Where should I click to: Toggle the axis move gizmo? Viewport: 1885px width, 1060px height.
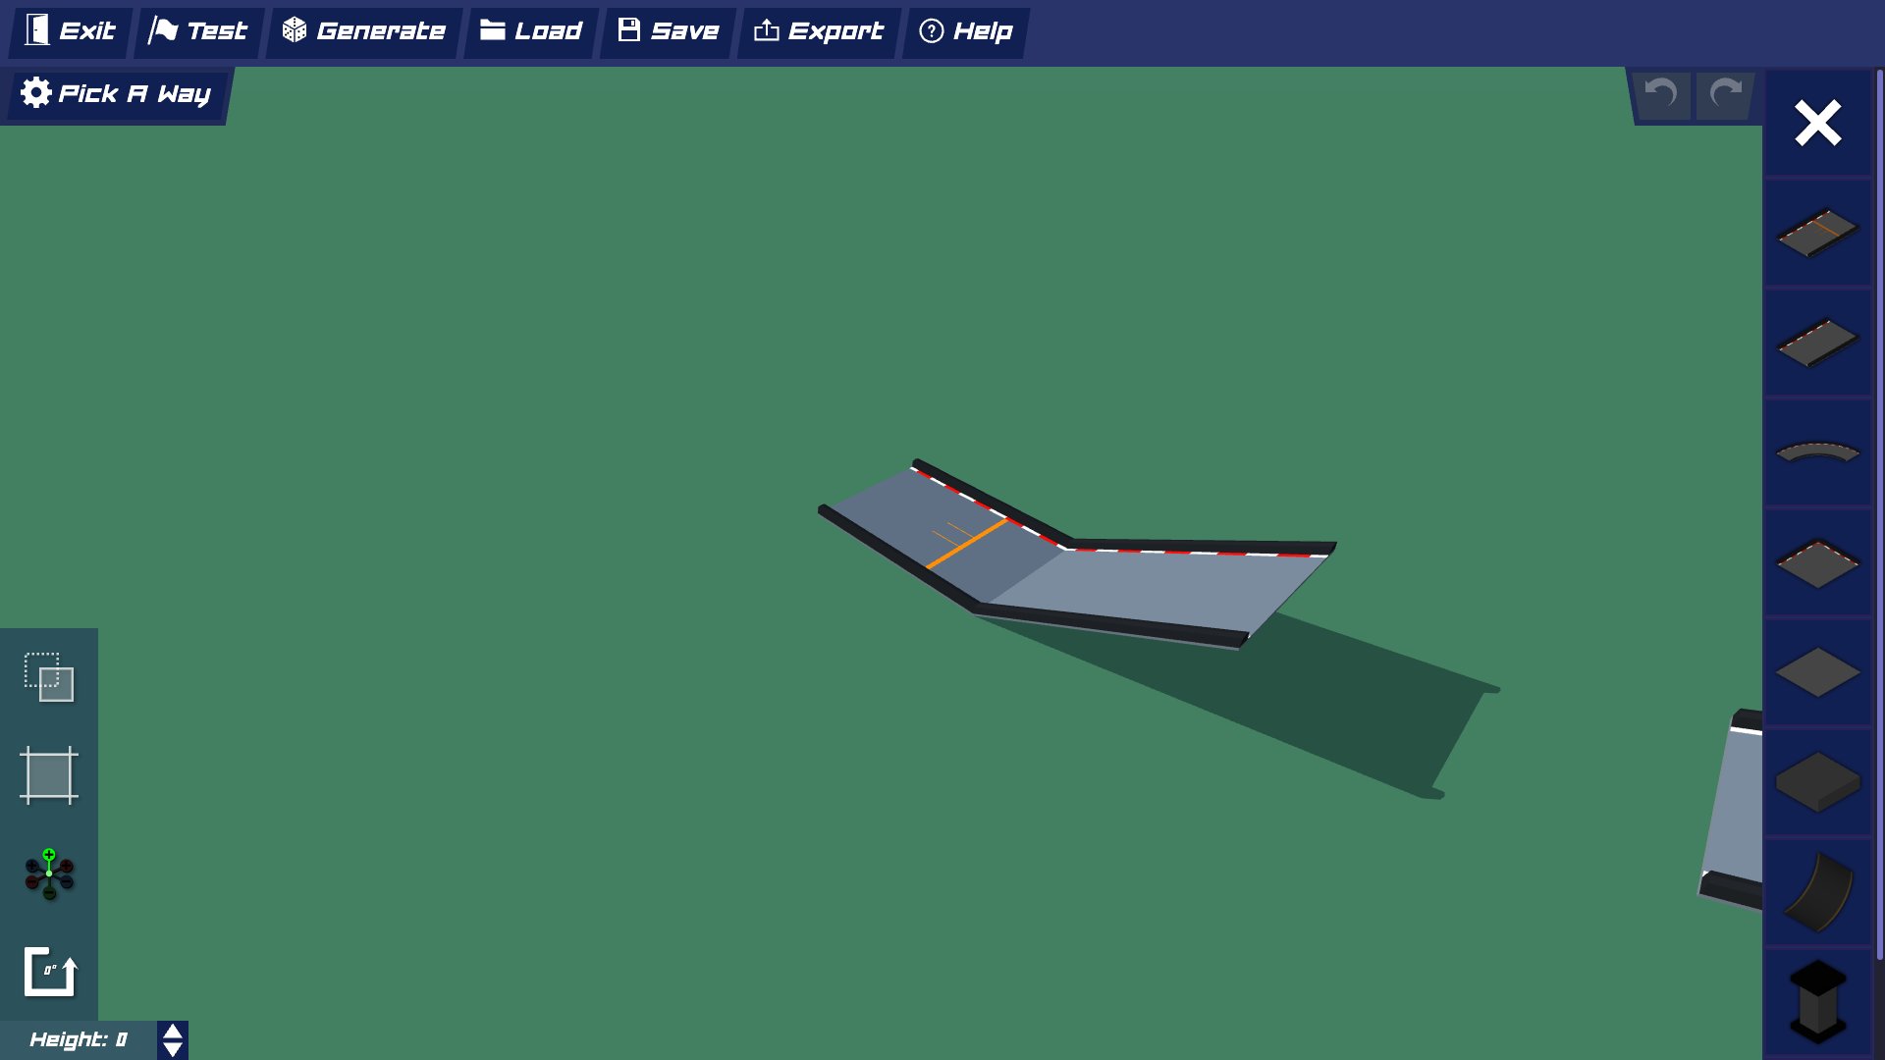[49, 874]
